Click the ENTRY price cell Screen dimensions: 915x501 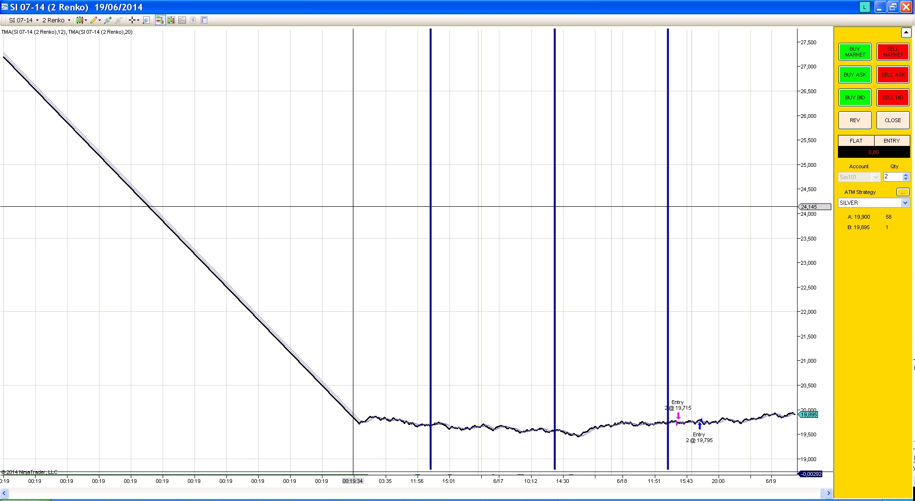(892, 141)
